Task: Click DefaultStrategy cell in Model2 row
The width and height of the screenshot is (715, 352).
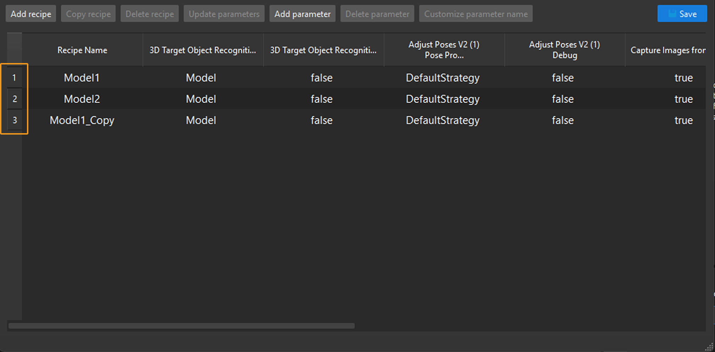Action: (443, 99)
